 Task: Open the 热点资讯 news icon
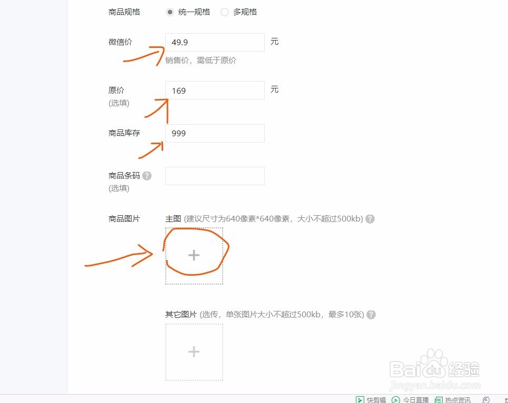(x=439, y=400)
